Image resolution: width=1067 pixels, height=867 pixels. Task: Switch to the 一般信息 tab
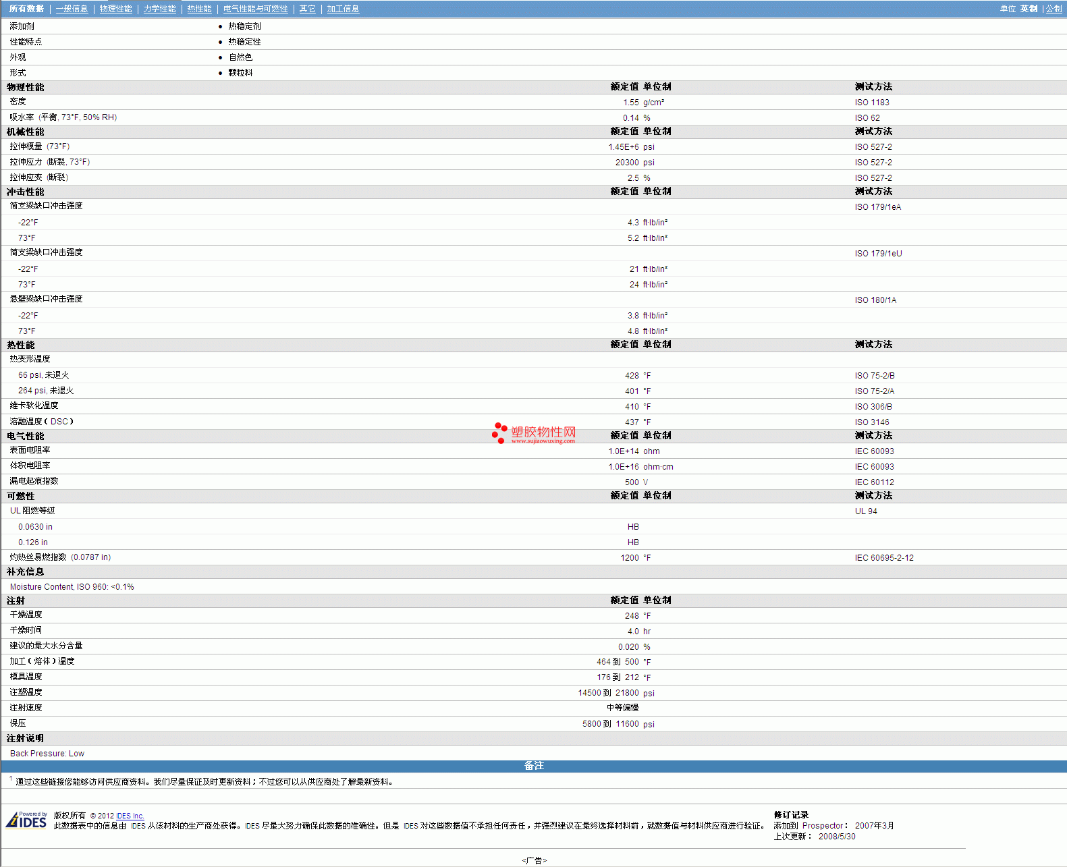tap(72, 9)
